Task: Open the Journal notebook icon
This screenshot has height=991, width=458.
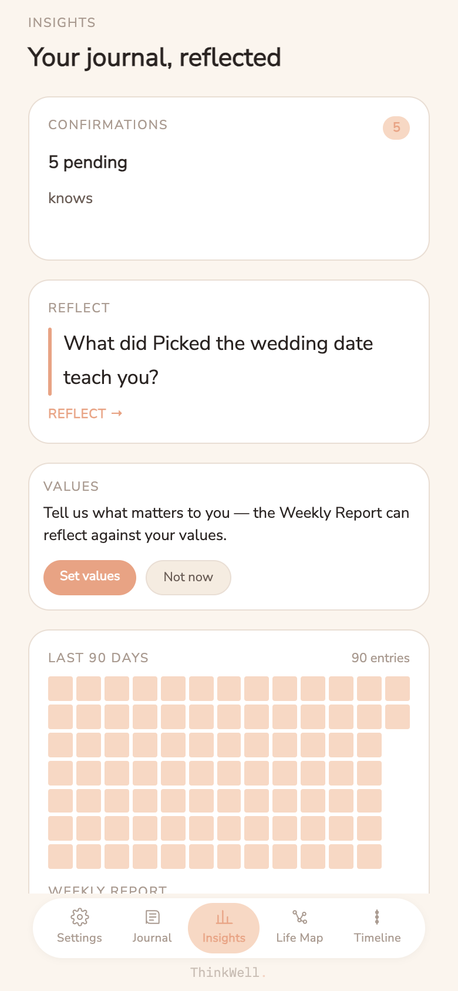Action: [152, 917]
